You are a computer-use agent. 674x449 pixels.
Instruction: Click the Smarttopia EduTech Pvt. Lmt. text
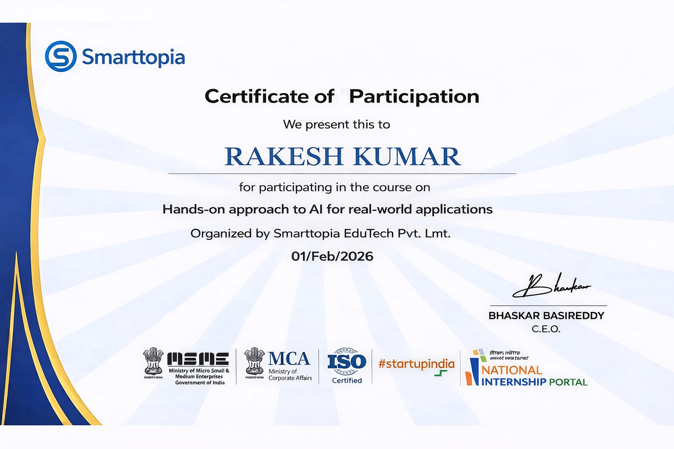pyautogui.click(x=321, y=234)
